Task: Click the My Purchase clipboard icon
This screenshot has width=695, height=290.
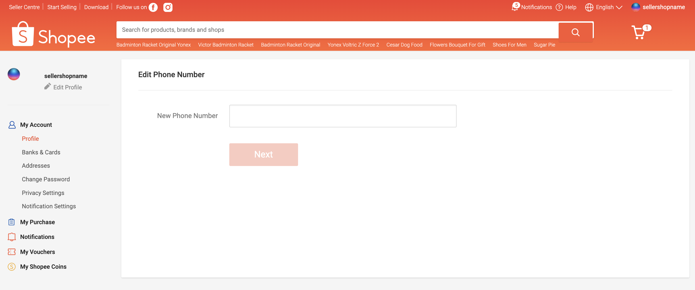Action: coord(12,222)
